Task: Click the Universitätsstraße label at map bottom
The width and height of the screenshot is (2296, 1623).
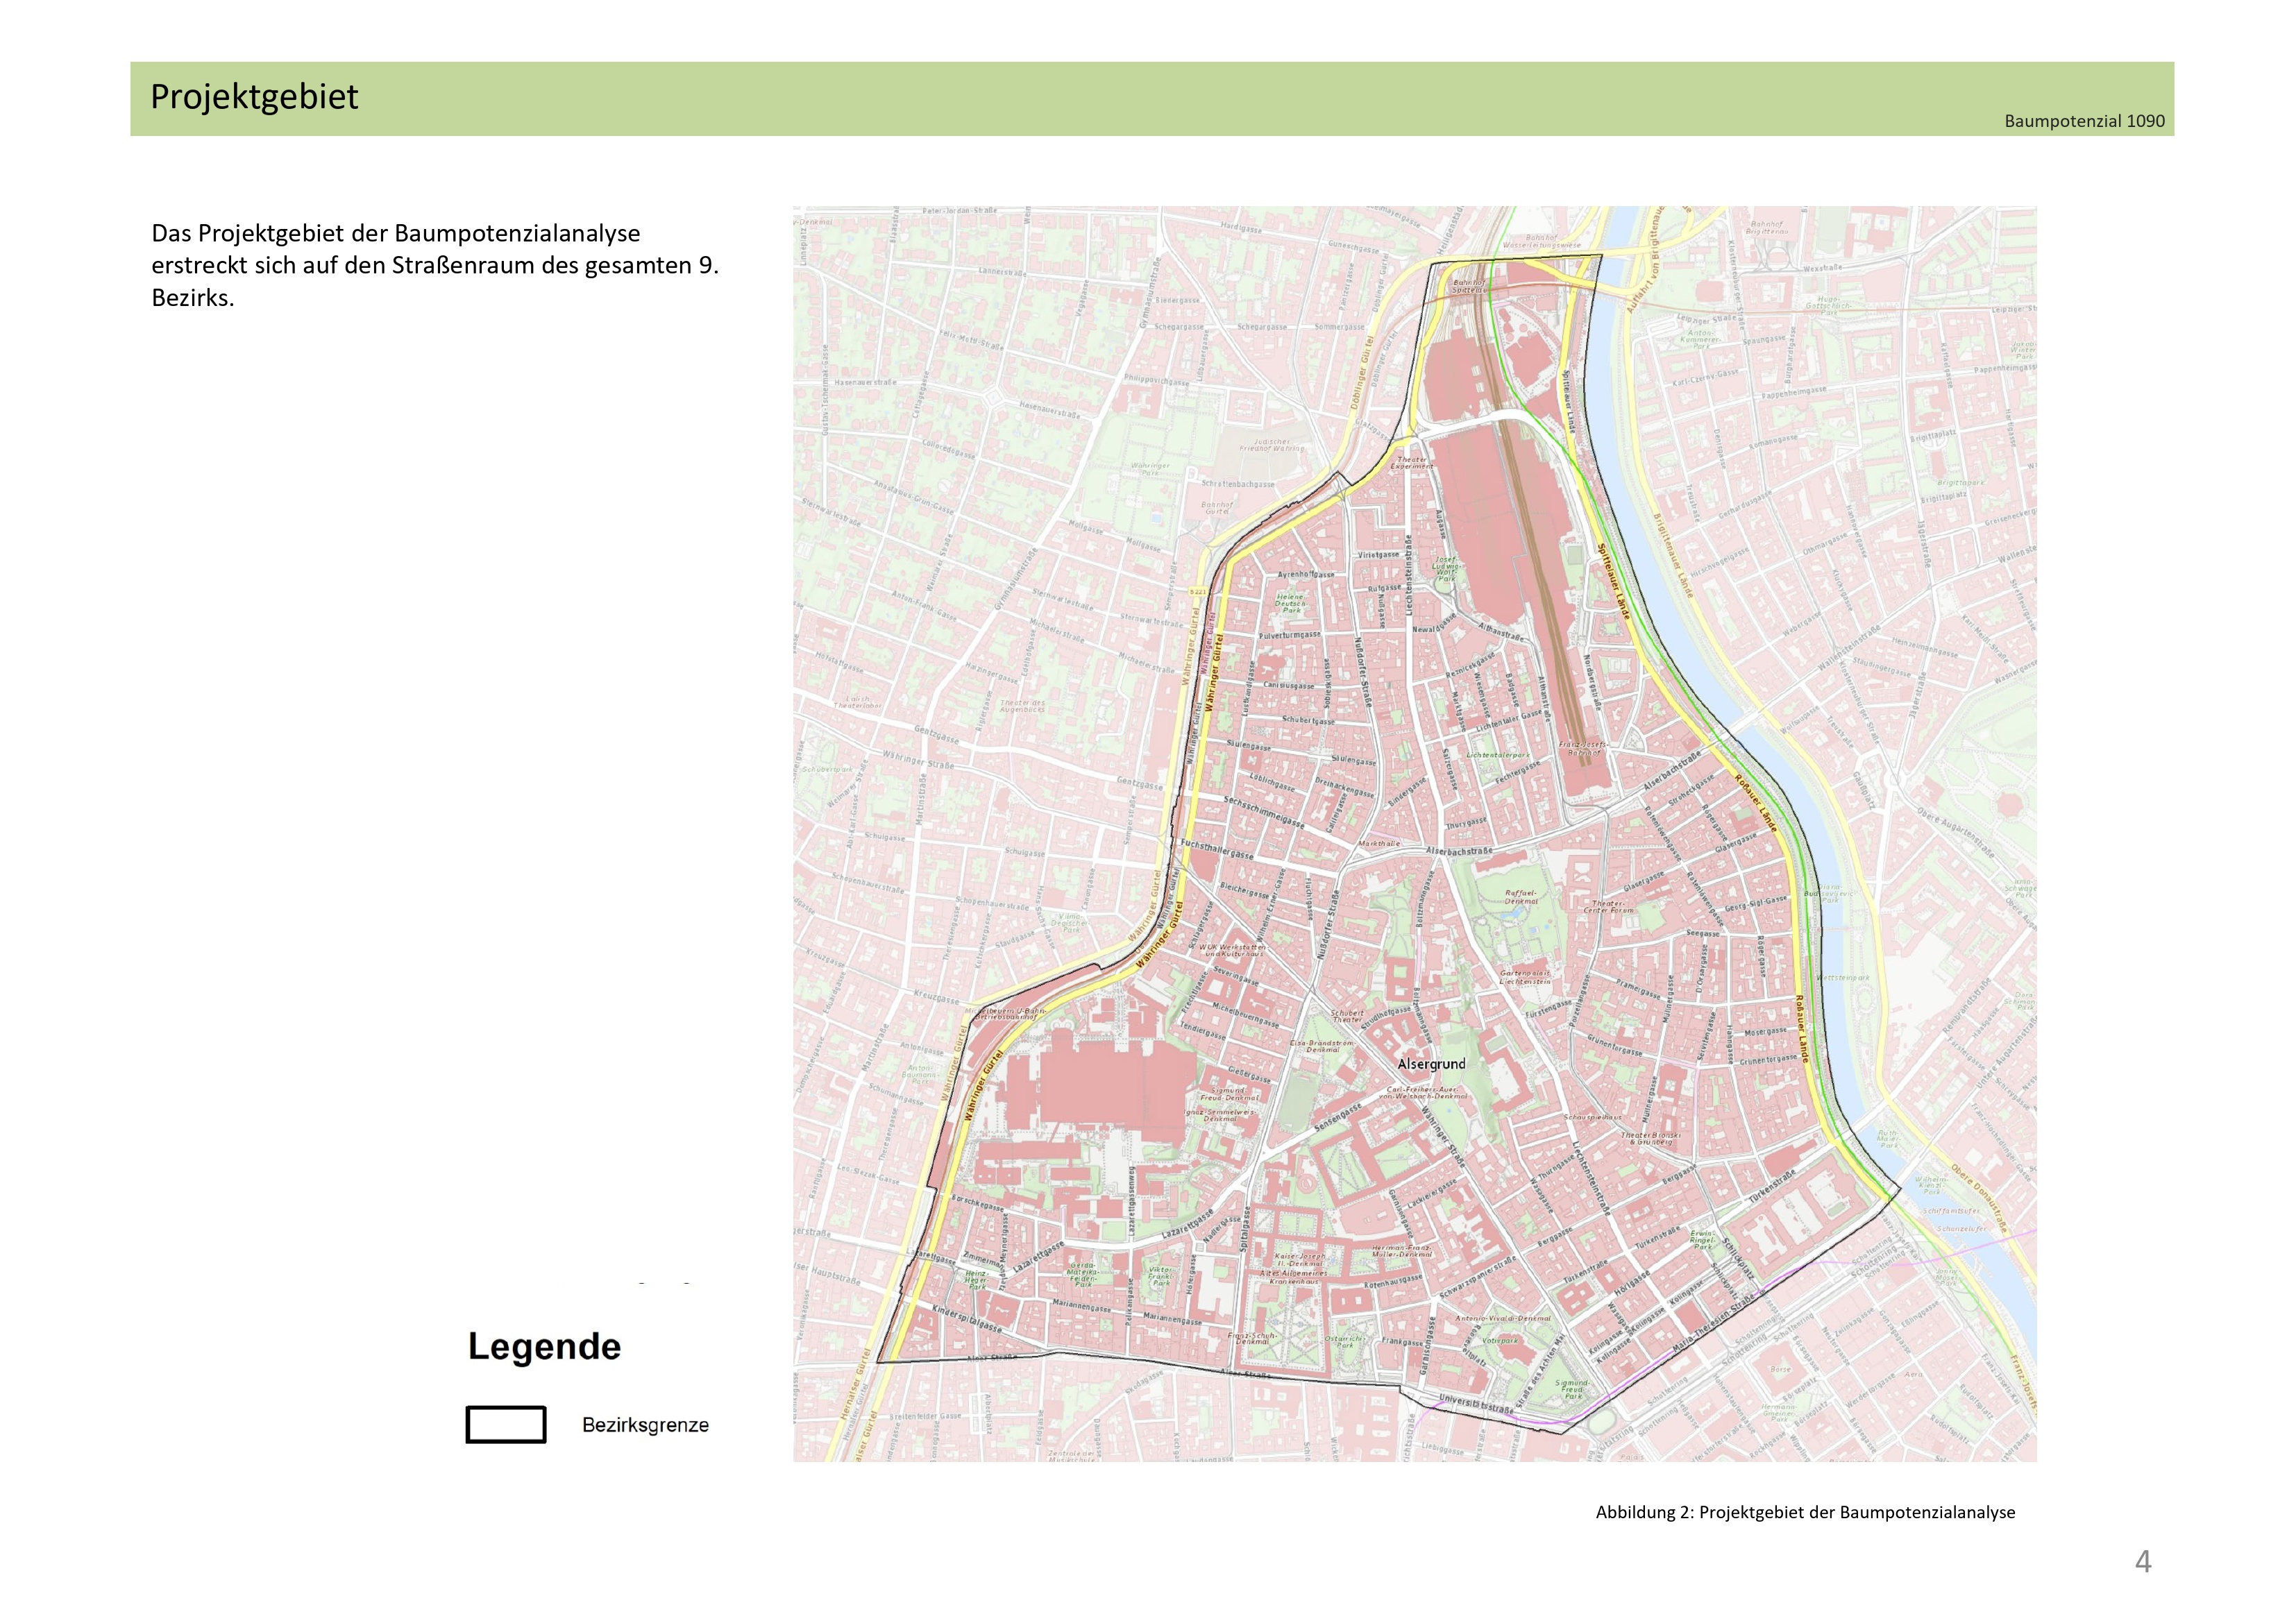Action: (x=1476, y=1405)
